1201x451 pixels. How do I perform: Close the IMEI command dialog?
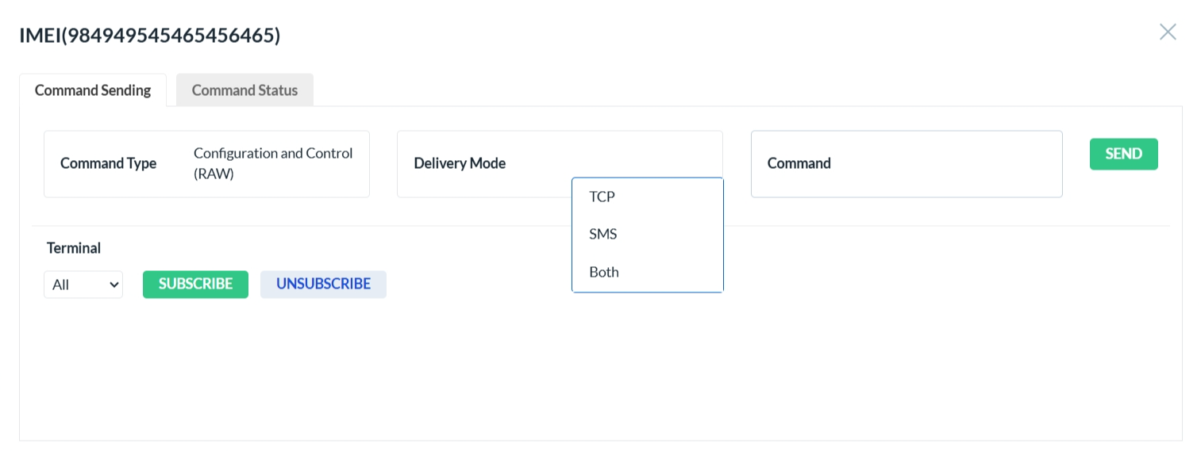click(1168, 32)
